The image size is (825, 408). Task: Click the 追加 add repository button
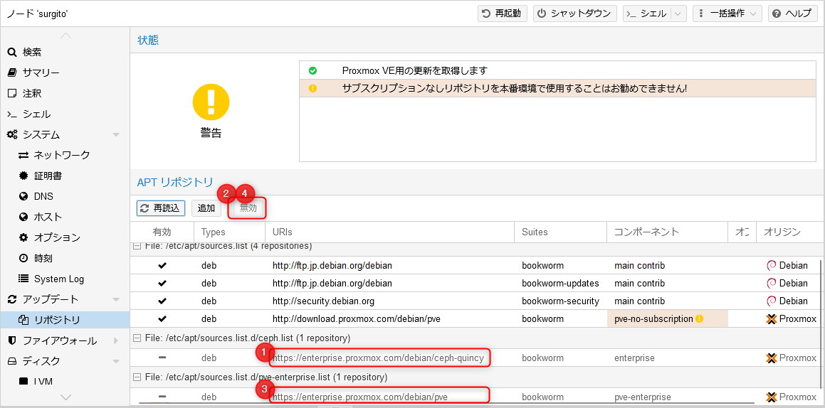206,208
